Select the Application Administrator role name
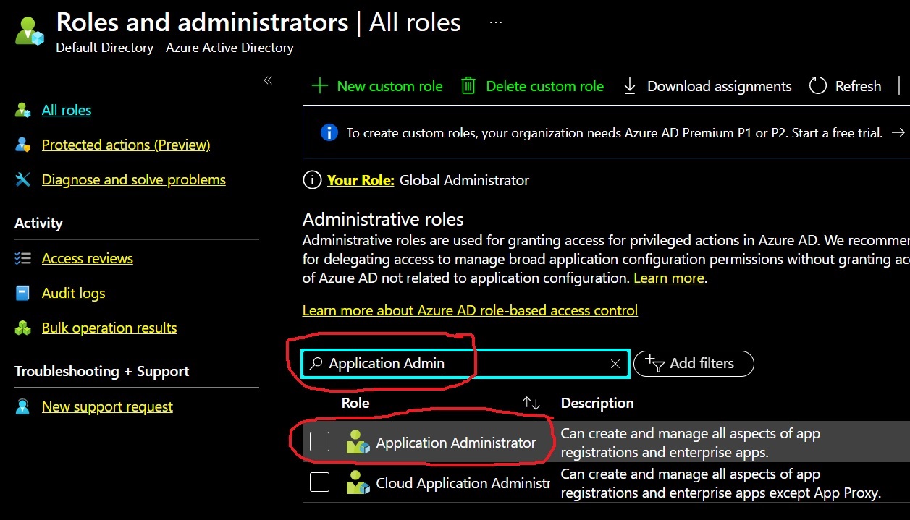Screen dimensions: 910x520 (x=456, y=443)
